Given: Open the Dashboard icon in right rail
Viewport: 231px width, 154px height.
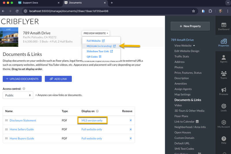Looking at the screenshot, I should (x=223, y=27).
